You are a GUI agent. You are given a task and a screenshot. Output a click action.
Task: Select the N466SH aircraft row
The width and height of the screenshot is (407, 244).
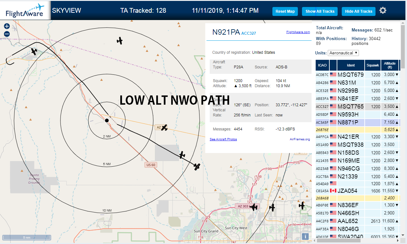357,213
